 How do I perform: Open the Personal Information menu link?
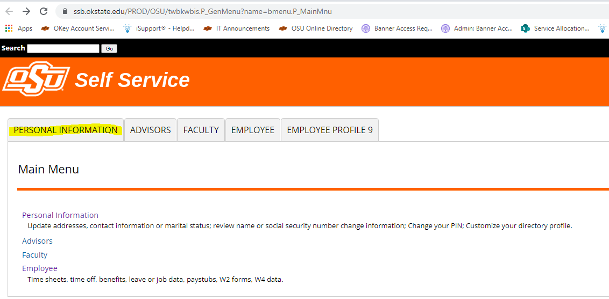tap(60, 215)
